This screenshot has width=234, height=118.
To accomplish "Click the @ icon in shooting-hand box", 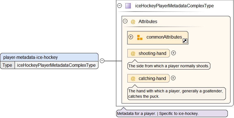I will coord(133,54).
